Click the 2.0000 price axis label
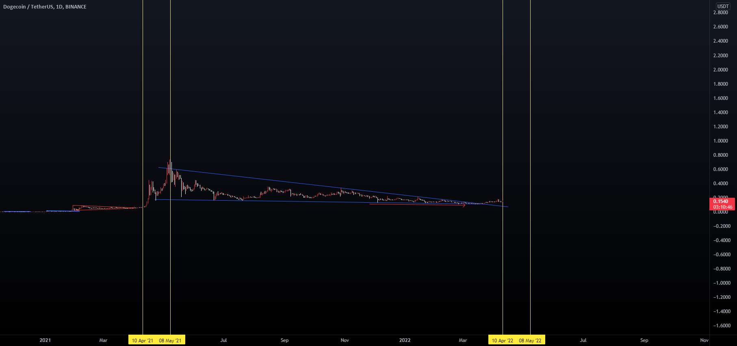The width and height of the screenshot is (737, 346). pyautogui.click(x=721, y=70)
